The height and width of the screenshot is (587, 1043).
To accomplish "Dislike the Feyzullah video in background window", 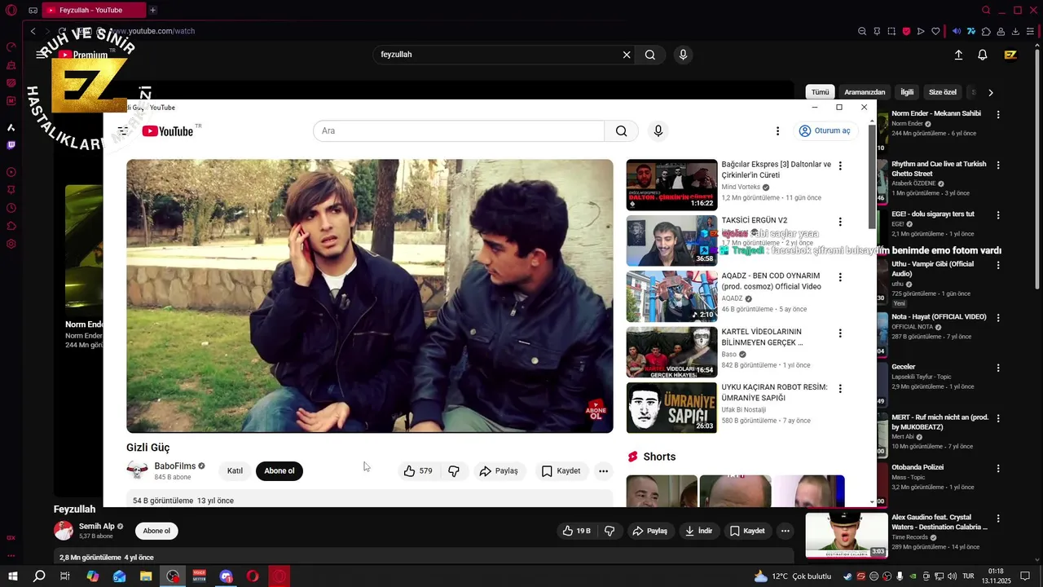I will coord(610,531).
